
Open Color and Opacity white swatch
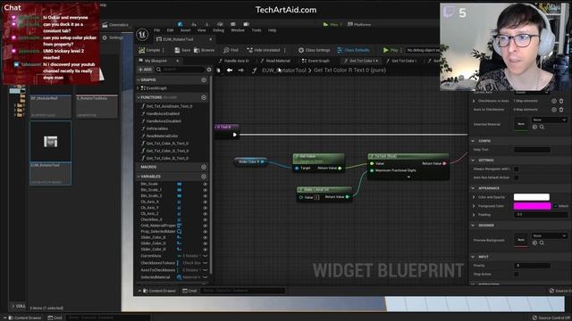[x=532, y=197]
